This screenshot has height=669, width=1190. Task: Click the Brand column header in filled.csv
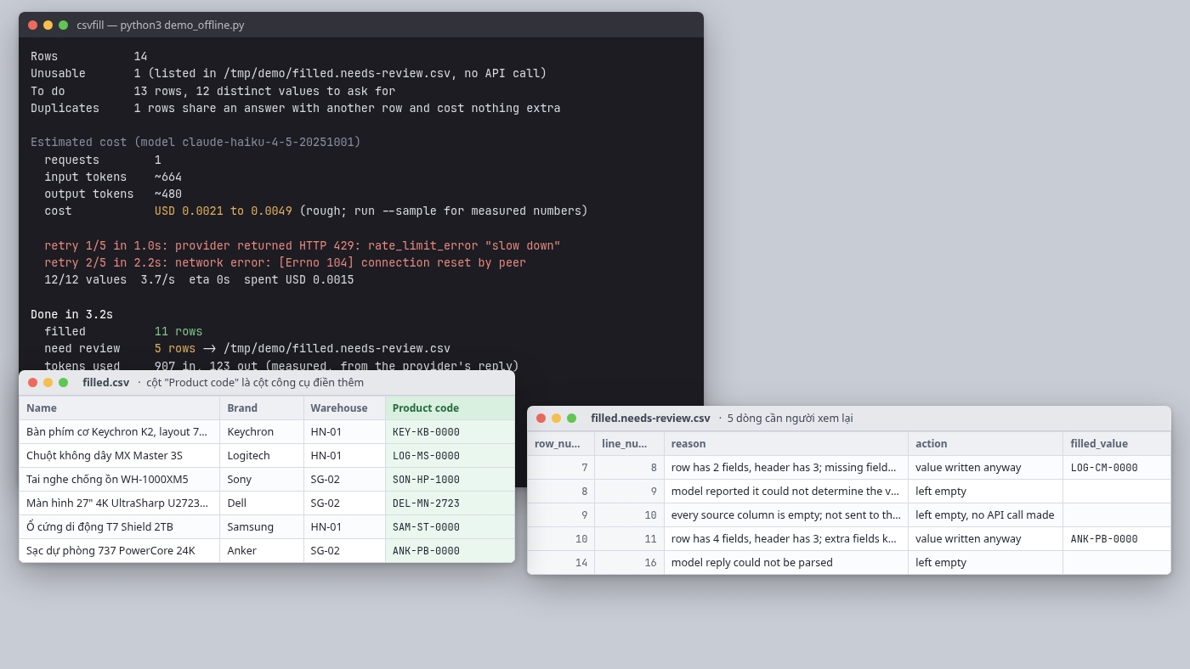(262, 408)
